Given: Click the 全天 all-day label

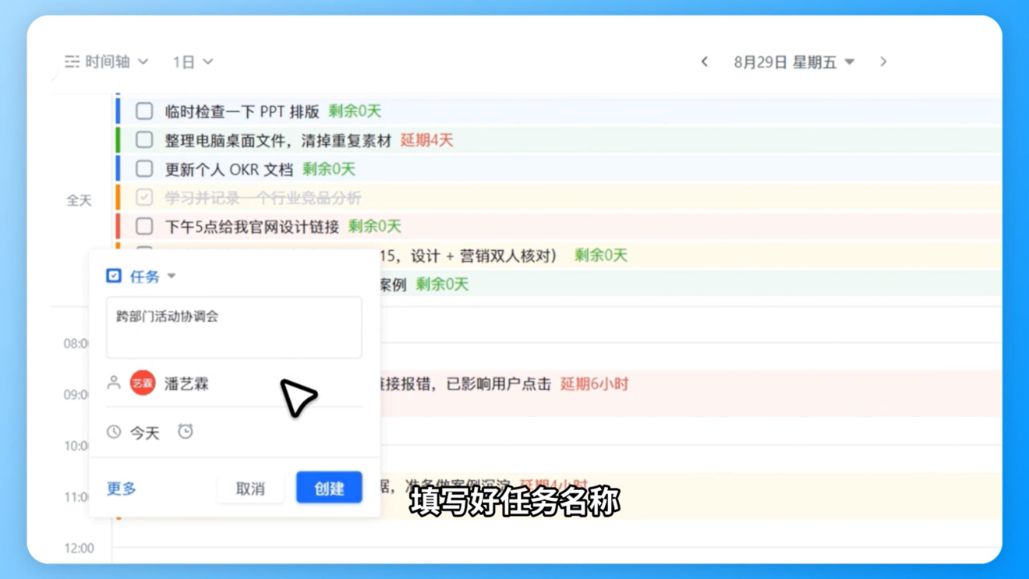Looking at the screenshot, I should click(x=79, y=200).
